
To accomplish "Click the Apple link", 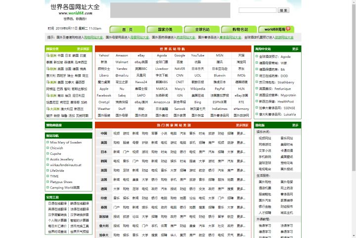I will click(104, 89).
